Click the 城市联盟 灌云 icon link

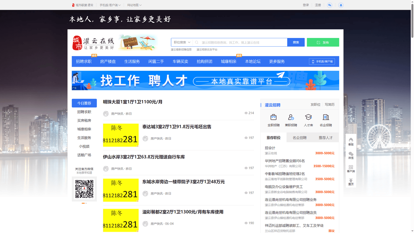click(x=83, y=5)
